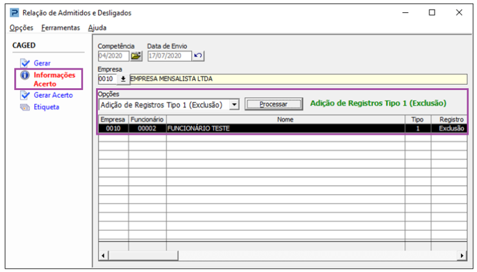Close the Relação de Admitidos e Desligados window
This screenshot has width=477, height=272.
[459, 12]
